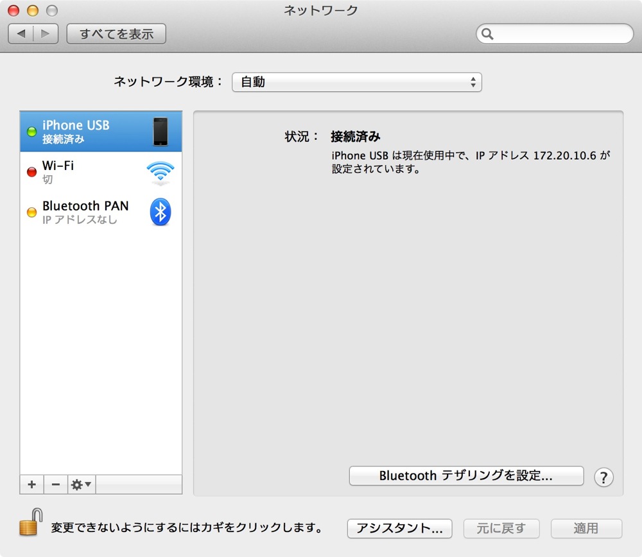Viewport: 642px width, 557px height.
Task: Click the IP アドレス 172.20.10.6 description text
Action: [x=471, y=162]
